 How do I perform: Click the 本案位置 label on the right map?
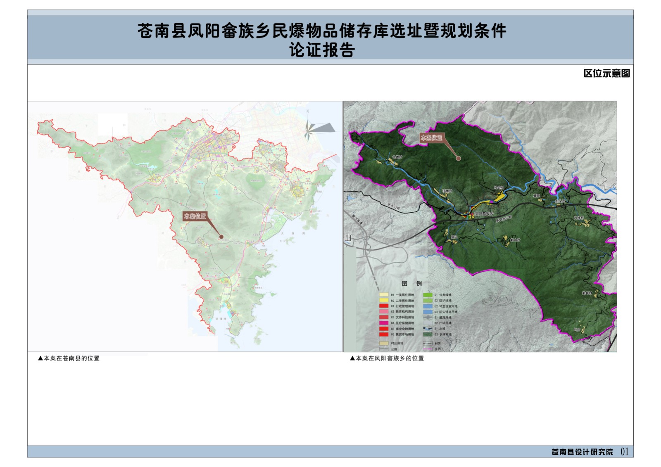431,137
